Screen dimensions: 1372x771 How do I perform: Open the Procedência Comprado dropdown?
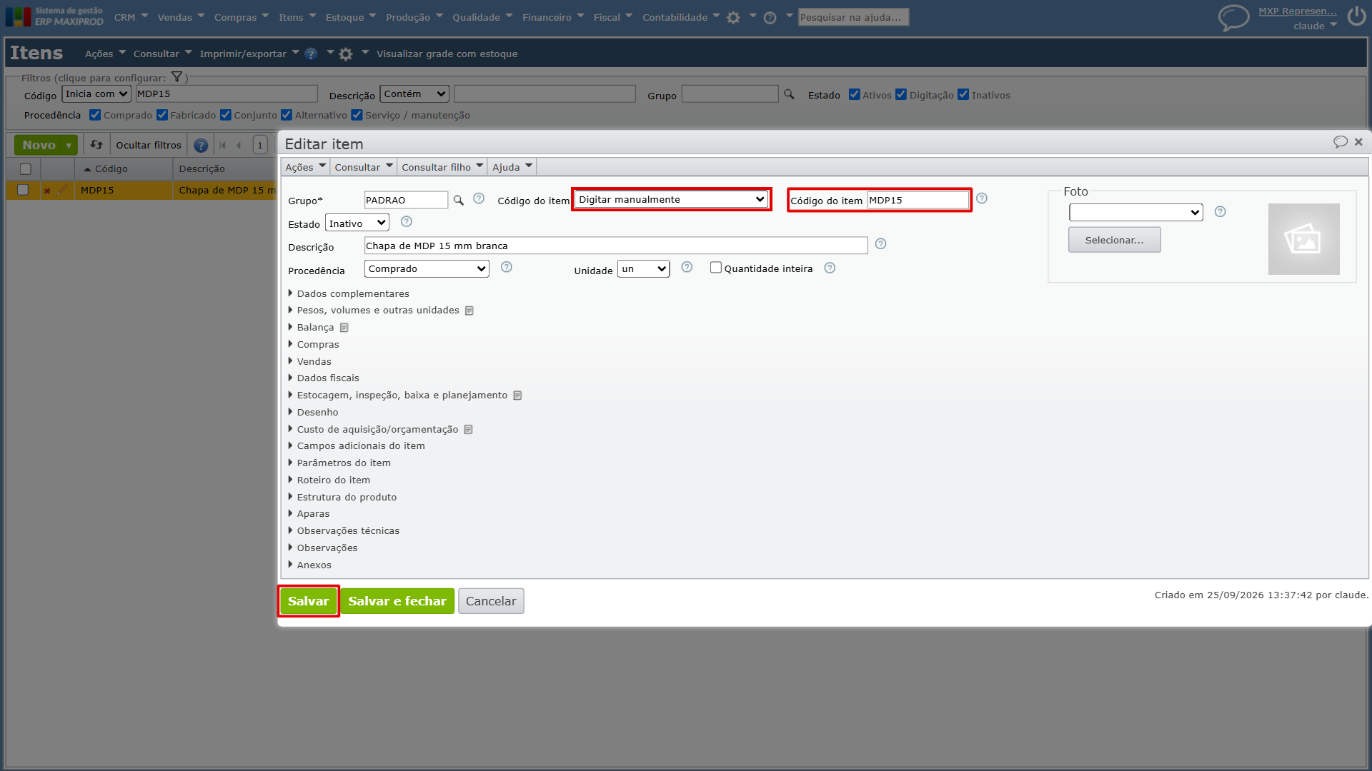pos(427,269)
